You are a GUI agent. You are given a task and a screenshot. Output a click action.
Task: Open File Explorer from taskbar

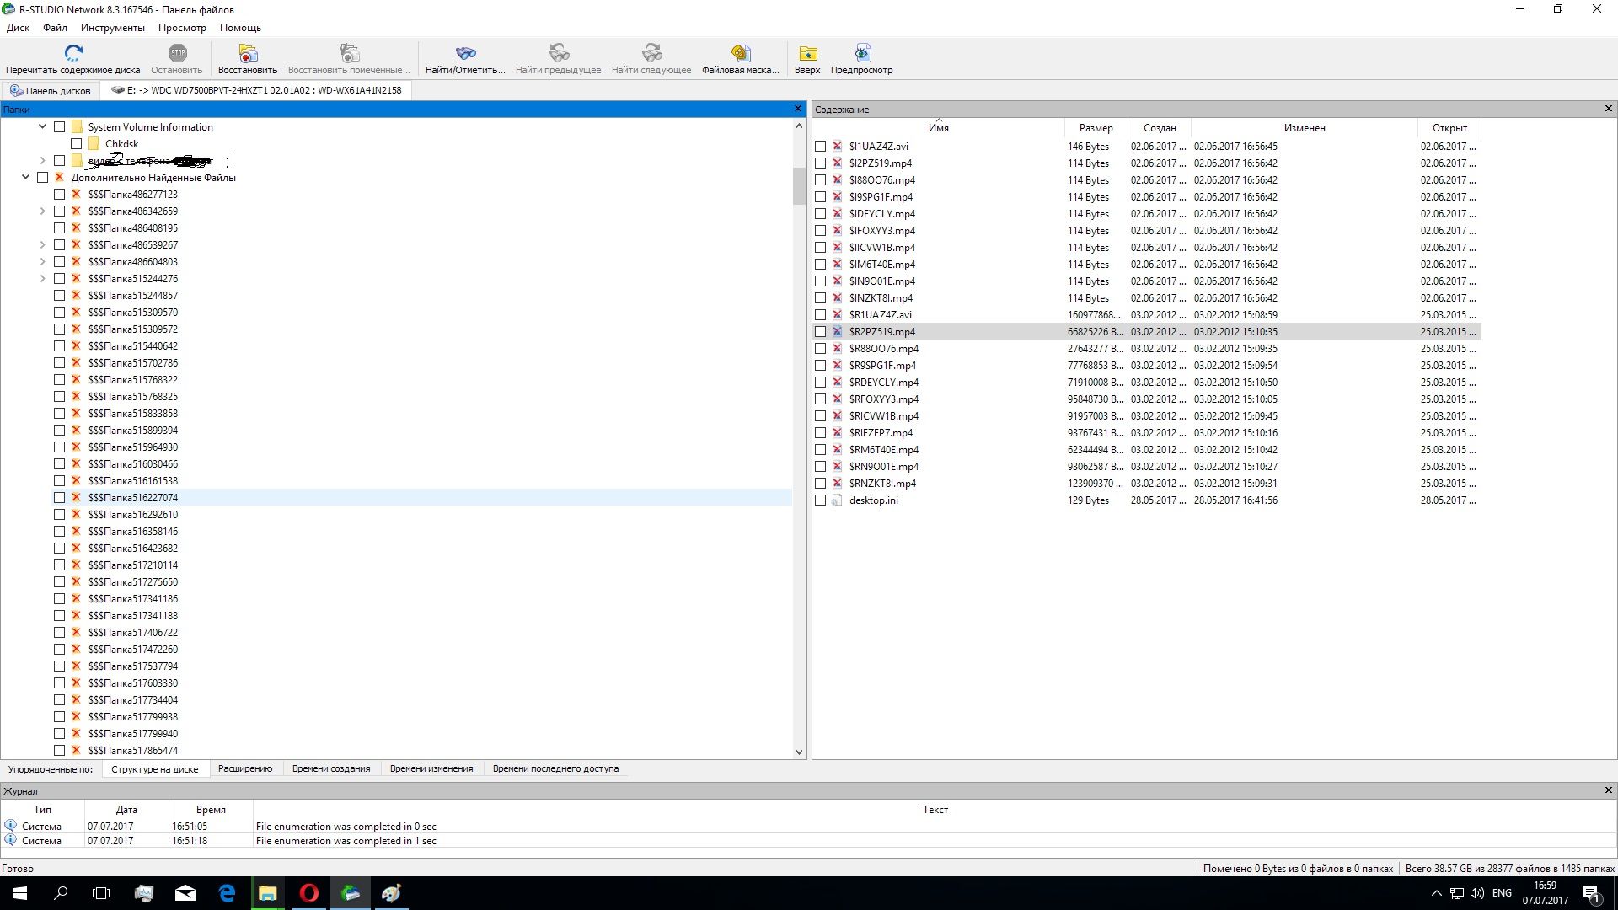click(x=268, y=893)
